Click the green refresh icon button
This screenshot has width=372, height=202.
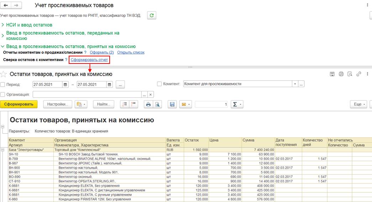(x=152, y=15)
